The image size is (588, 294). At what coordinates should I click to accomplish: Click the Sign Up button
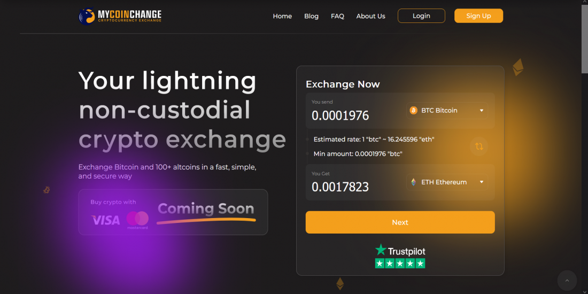click(x=478, y=16)
